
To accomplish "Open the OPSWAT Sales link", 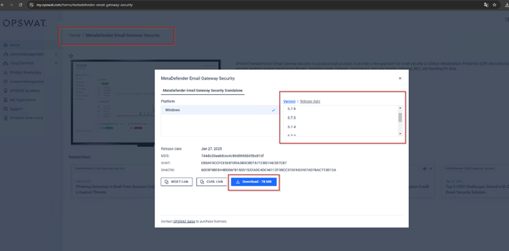I will (x=184, y=221).
